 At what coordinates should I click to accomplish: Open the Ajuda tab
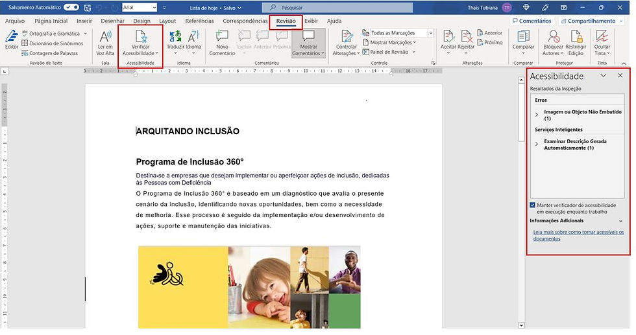334,21
